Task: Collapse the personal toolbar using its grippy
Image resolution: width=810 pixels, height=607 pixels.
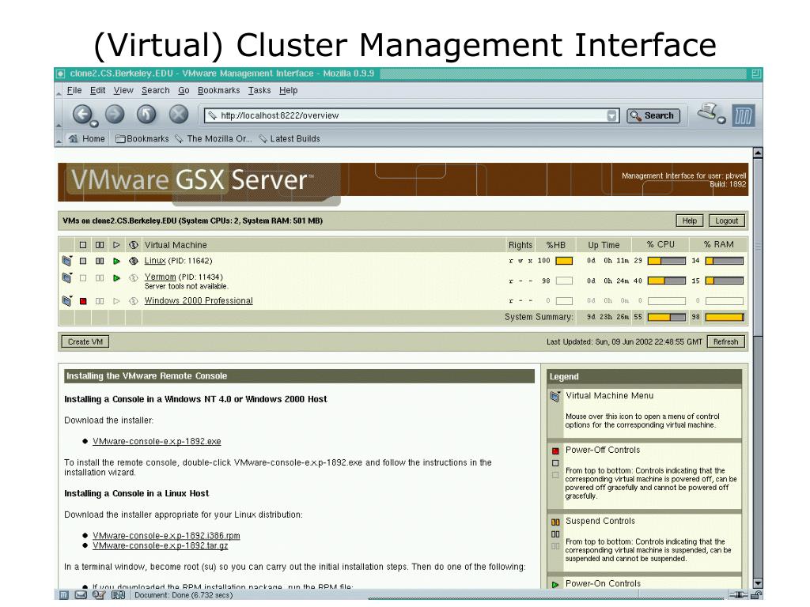Action: click(59, 139)
